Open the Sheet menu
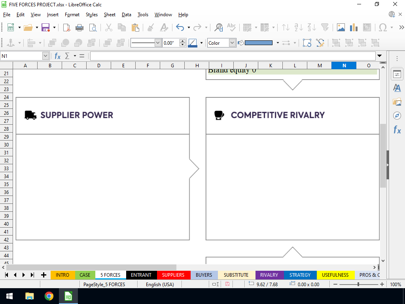The image size is (405, 304). click(110, 15)
